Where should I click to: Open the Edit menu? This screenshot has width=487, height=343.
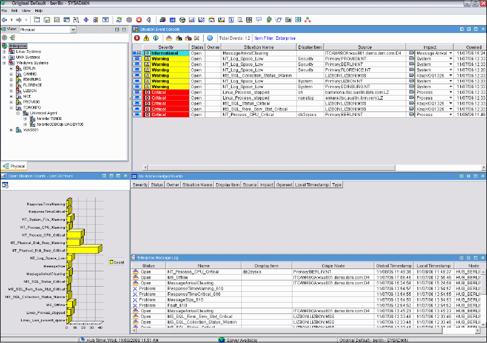pos(14,11)
